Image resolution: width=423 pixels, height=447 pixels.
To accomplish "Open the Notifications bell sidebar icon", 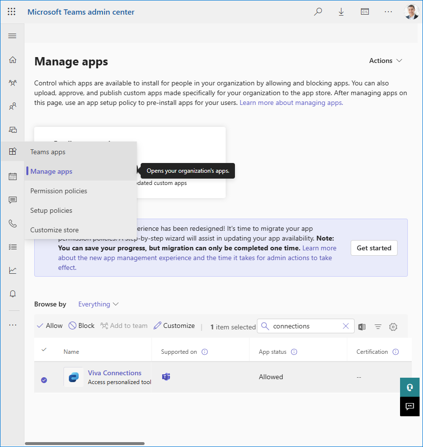I will tap(13, 294).
